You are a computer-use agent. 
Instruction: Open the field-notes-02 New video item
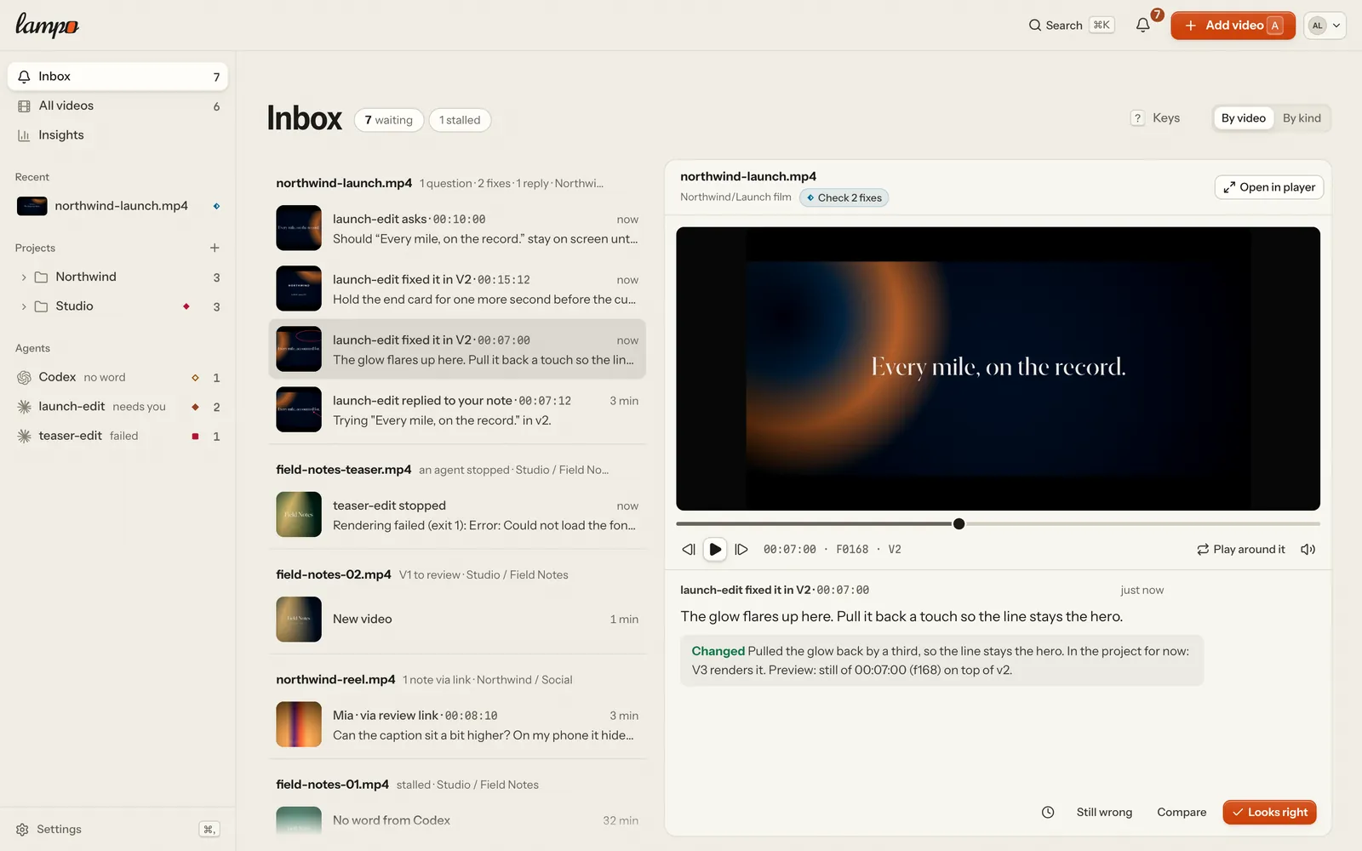pos(457,620)
